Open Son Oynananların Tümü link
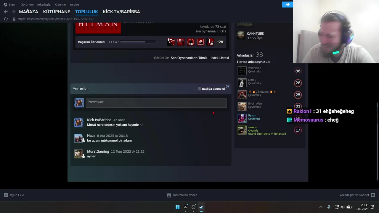This screenshot has height=213, width=379. coord(189,58)
